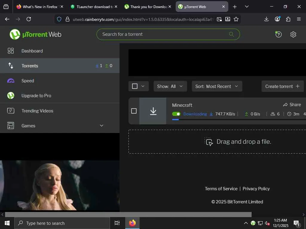Click the video ad thumbnail with blonde woman
Image resolution: width=306 pixels, height=229 pixels.
click(x=60, y=185)
